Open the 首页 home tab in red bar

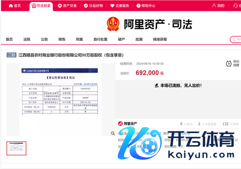pyautogui.click(x=15, y=6)
